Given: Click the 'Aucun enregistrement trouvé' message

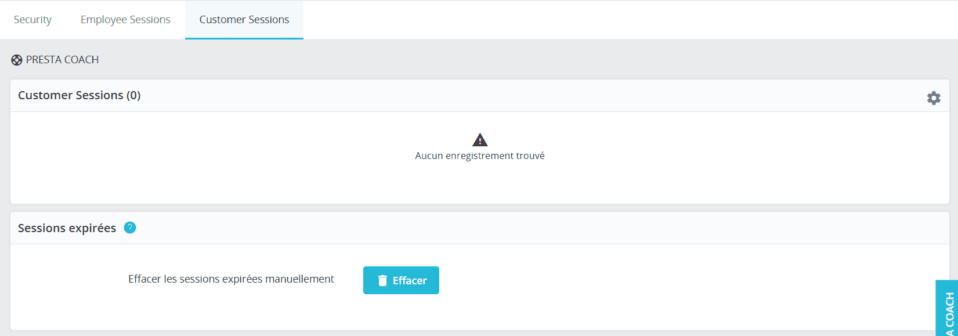Looking at the screenshot, I should point(480,156).
